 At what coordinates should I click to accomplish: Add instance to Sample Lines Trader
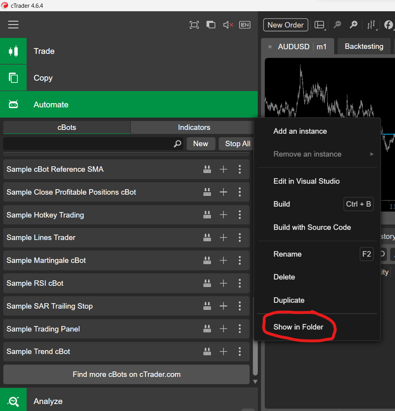[223, 237]
